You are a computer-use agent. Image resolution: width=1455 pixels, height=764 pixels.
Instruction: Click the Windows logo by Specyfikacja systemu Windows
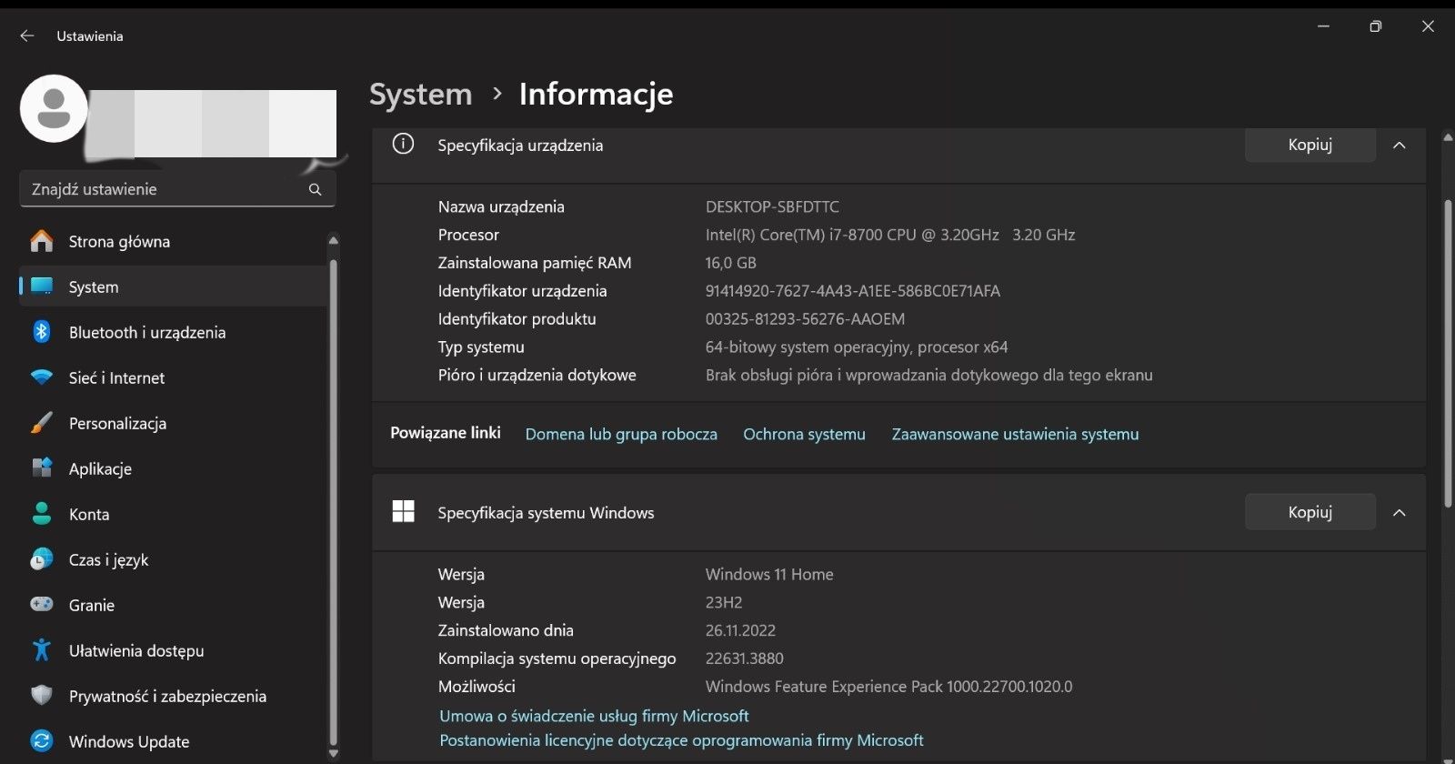click(403, 512)
